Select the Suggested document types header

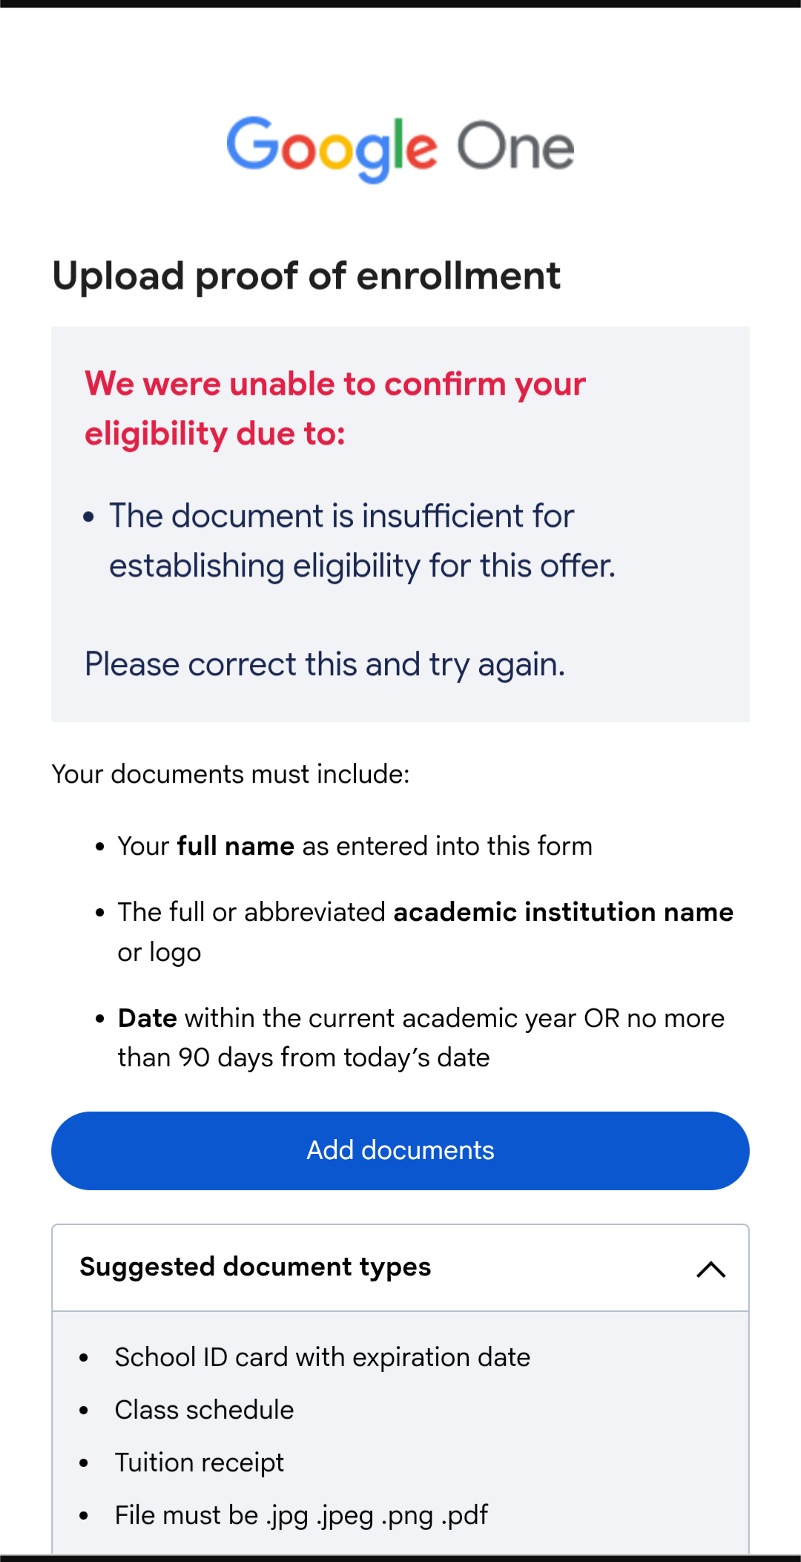400,1267
